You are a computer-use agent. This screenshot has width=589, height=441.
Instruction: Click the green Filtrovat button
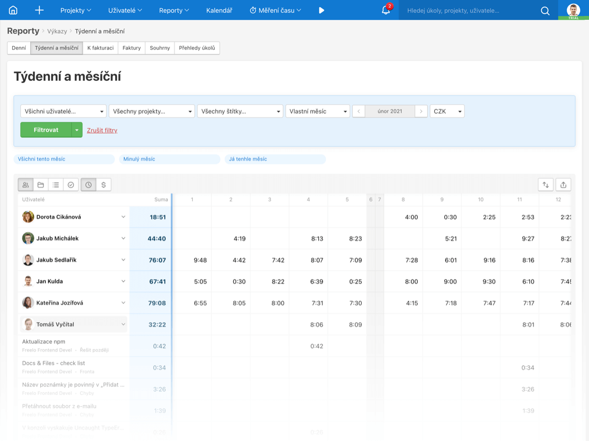click(x=46, y=130)
